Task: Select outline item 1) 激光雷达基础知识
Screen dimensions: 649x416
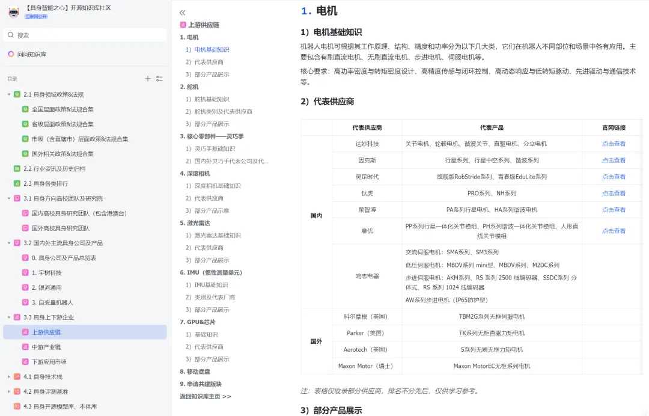Action: [213, 236]
